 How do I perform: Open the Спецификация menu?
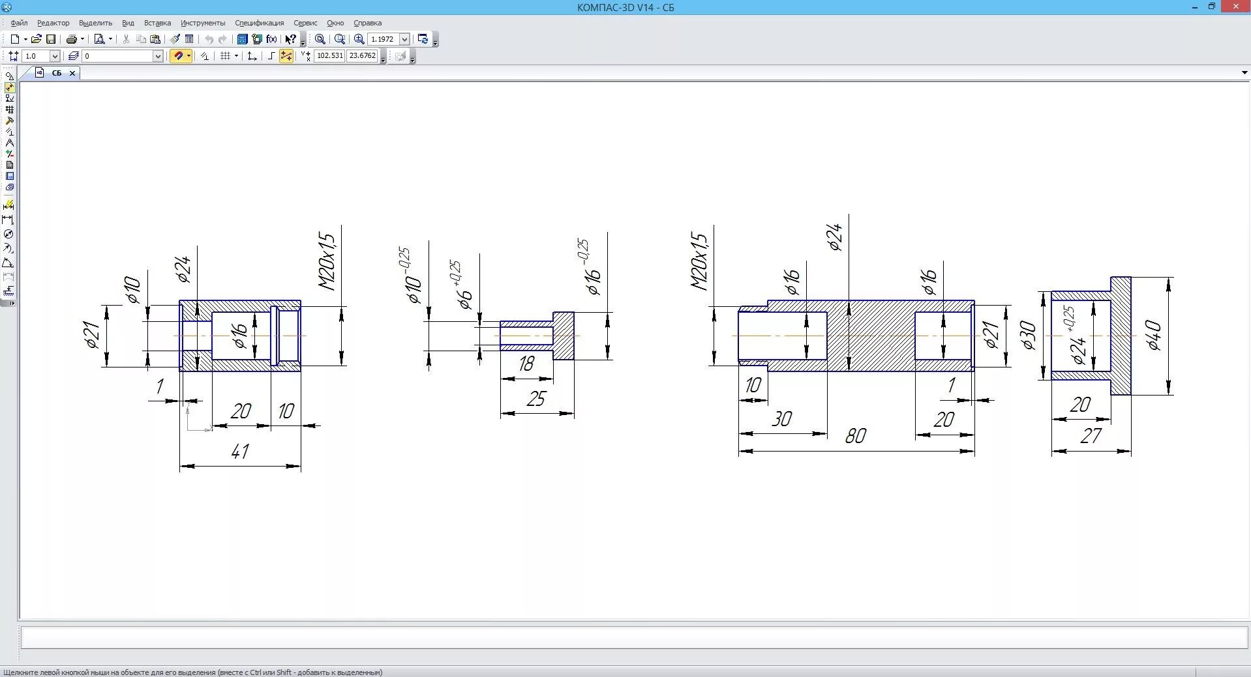click(260, 23)
